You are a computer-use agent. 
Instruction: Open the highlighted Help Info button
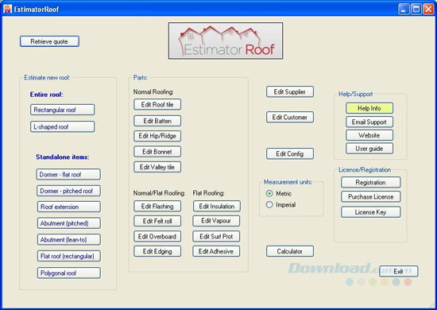[x=369, y=108]
